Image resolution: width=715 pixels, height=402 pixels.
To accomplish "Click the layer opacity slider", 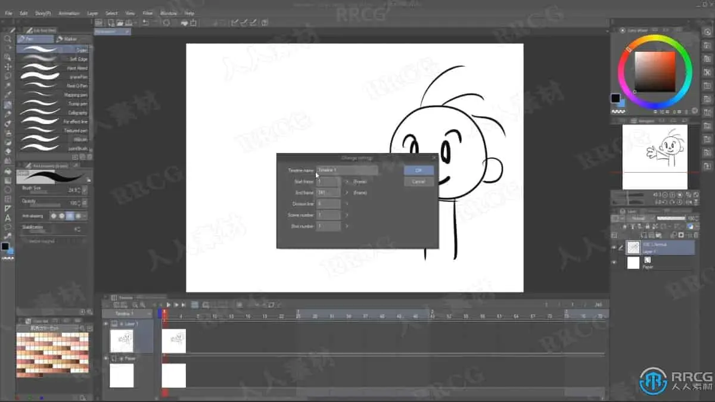I will [x=672, y=219].
